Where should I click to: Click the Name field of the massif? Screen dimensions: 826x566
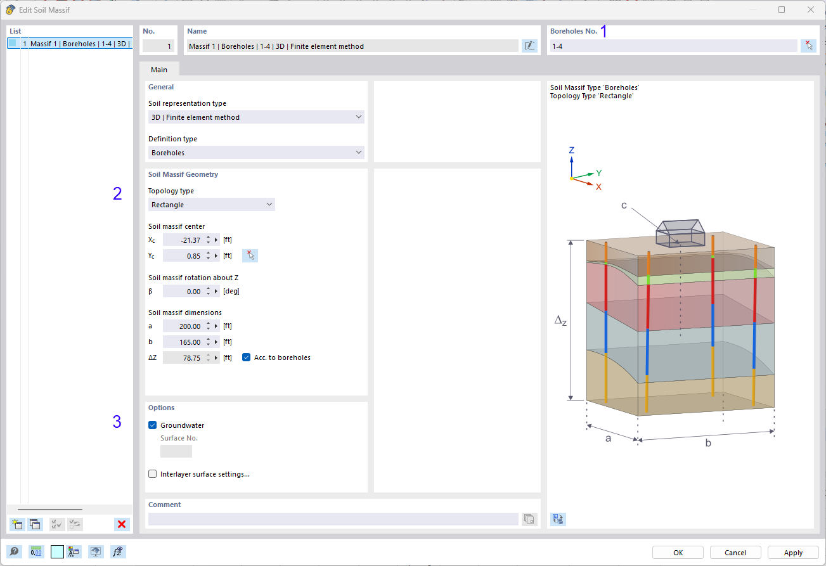click(352, 46)
